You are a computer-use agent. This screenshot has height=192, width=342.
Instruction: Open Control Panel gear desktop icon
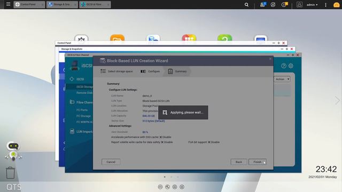coord(81,38)
